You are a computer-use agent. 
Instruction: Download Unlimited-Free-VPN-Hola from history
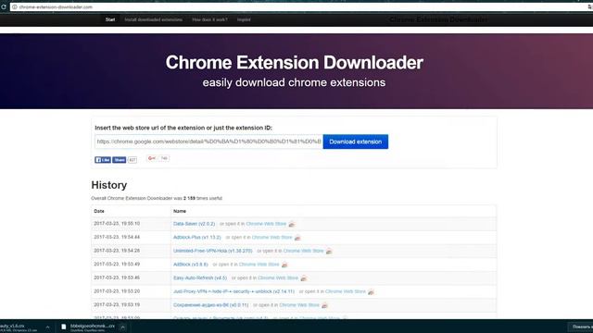pyautogui.click(x=212, y=251)
